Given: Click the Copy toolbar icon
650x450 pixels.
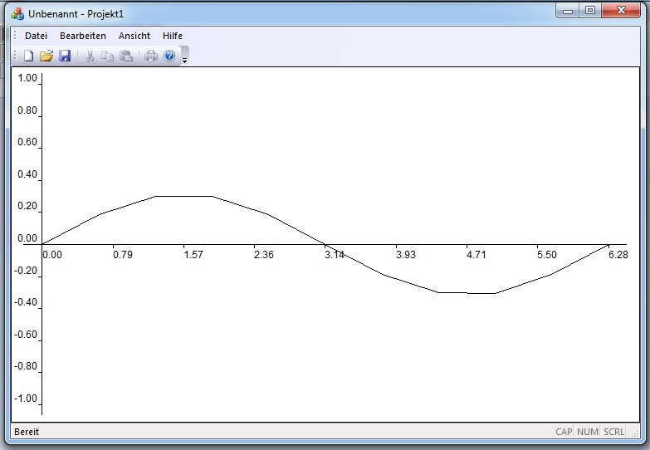Looking at the screenshot, I should 107,56.
